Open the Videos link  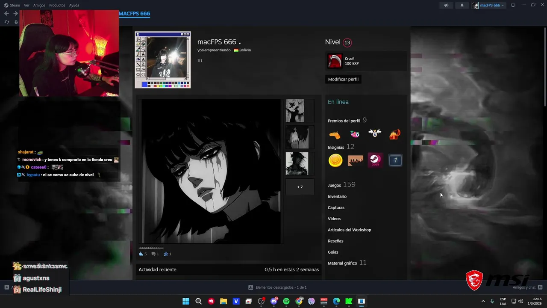tap(334, 219)
